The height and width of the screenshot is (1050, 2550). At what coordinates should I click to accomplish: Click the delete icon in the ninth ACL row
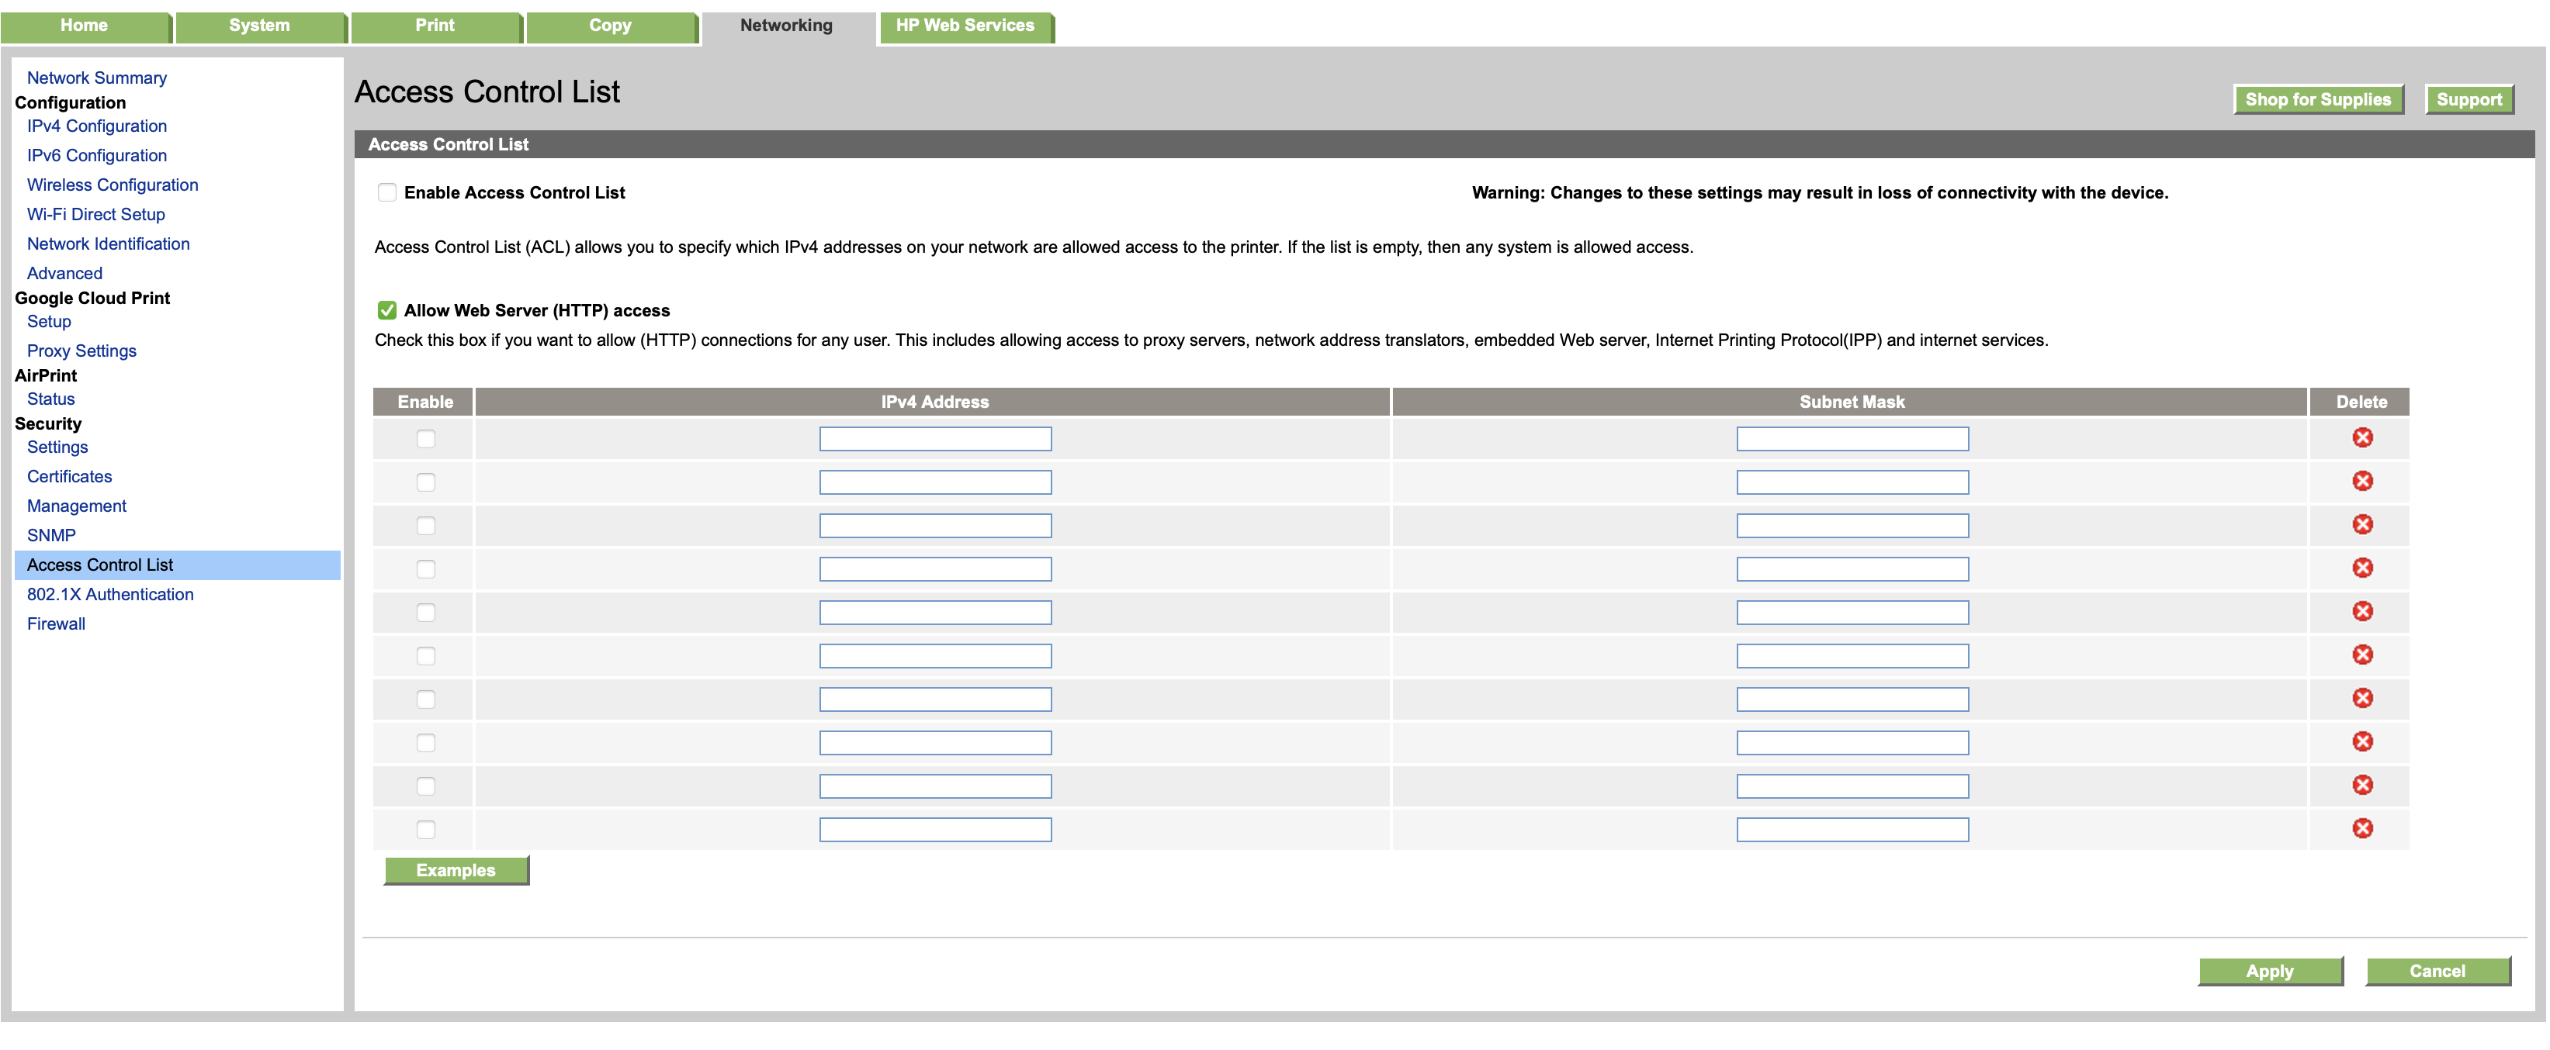coord(2362,785)
